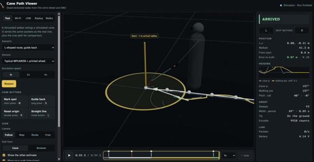Click the Reset origin cane button

click(15, 113)
